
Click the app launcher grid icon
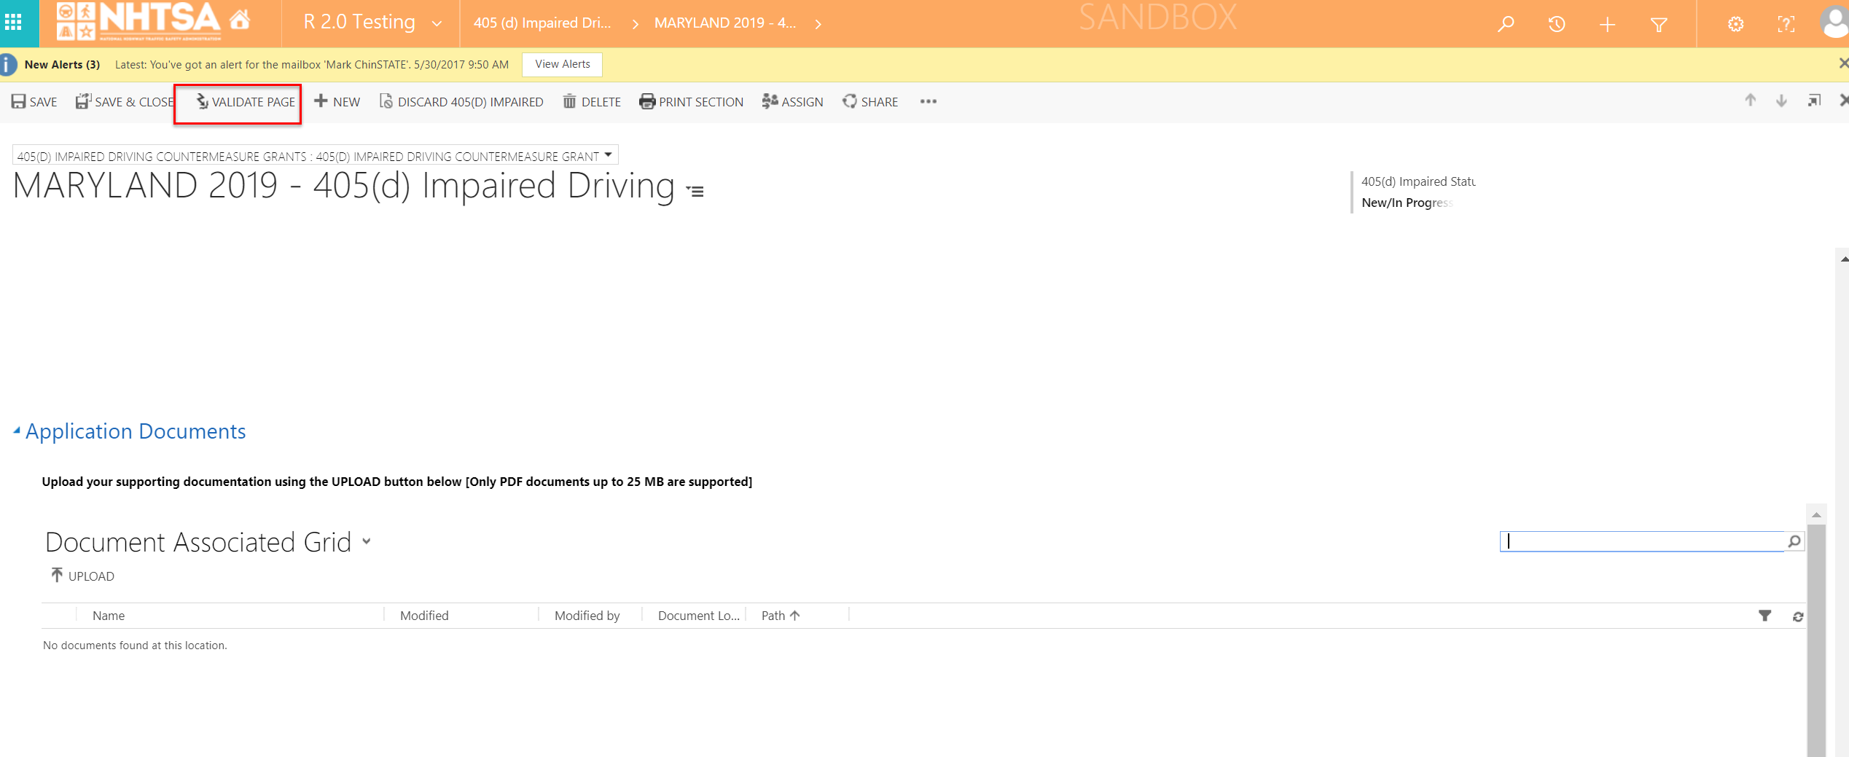pyautogui.click(x=13, y=23)
